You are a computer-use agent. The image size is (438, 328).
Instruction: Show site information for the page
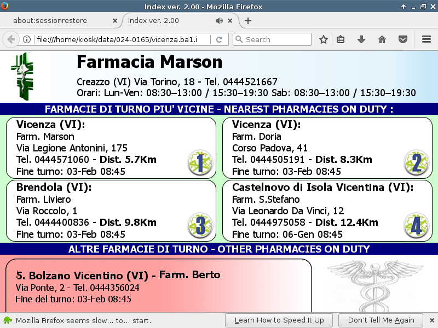pyautogui.click(x=26, y=39)
